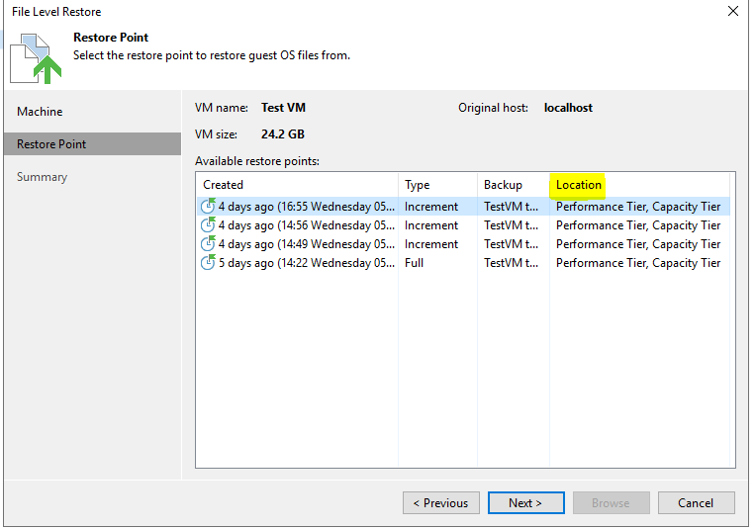Image resolution: width=756 pixels, height=529 pixels.
Task: Click the 24.2 GB VM size value
Action: [x=283, y=134]
